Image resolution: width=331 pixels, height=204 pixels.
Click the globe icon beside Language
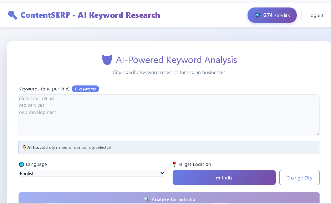21,164
